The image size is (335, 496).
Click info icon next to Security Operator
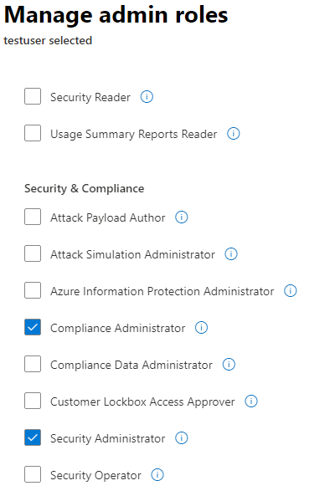tap(157, 474)
